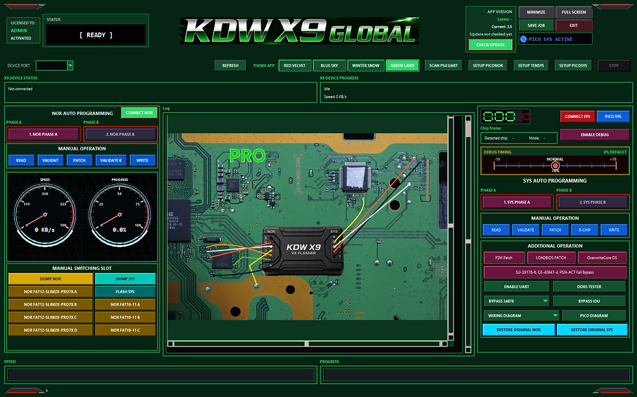This screenshot has height=397, width=637.
Task: Select the Green Land theme
Action: point(402,66)
